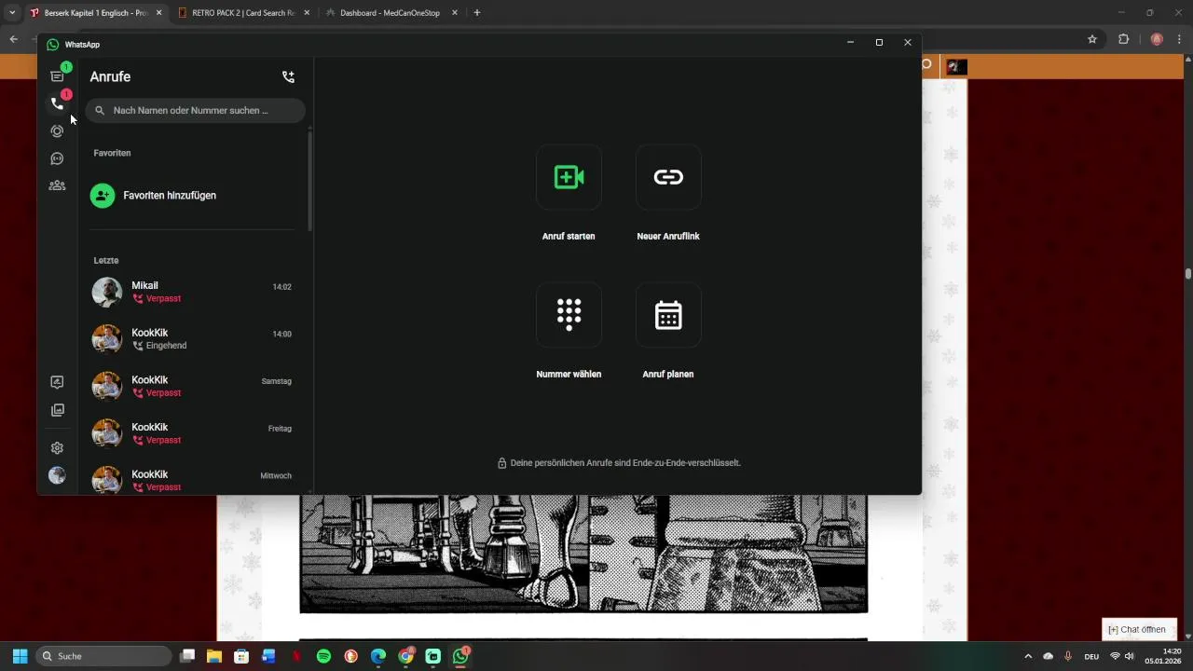Switch to Berserk Kapitel 1 Englisch tab
1193x671 pixels.
pos(97,13)
